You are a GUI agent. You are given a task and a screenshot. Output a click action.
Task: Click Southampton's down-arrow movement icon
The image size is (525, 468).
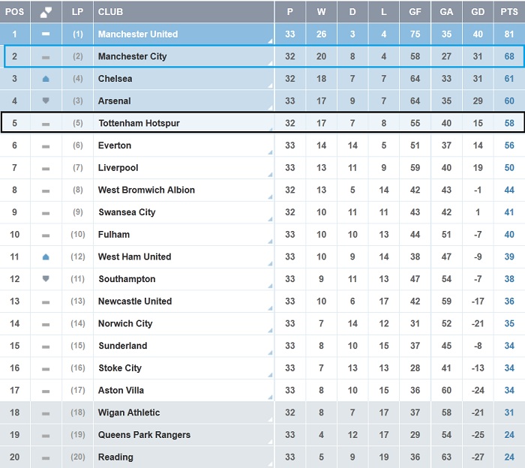tap(46, 279)
